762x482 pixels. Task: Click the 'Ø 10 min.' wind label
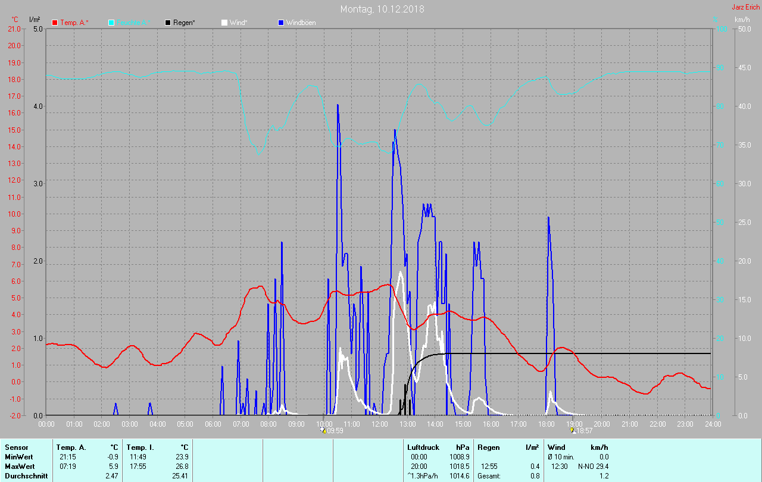(x=561, y=457)
